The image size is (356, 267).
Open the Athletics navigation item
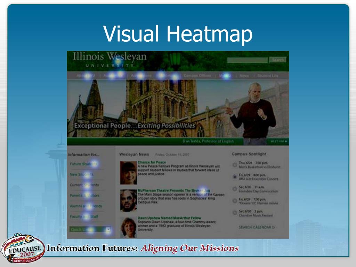tap(167, 75)
